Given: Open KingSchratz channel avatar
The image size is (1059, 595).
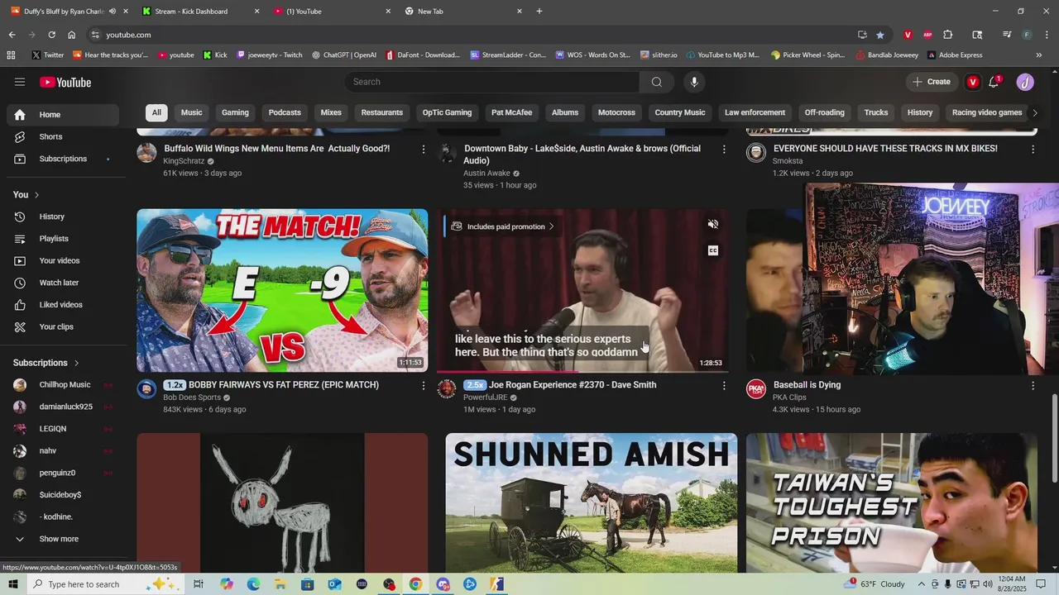Looking at the screenshot, I should point(146,152).
